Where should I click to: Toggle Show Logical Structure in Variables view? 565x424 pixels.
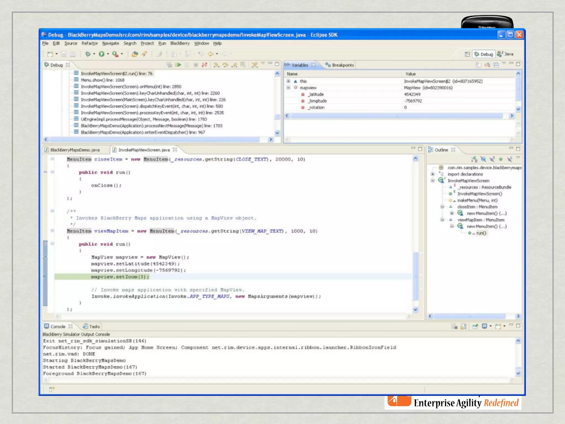click(487, 65)
